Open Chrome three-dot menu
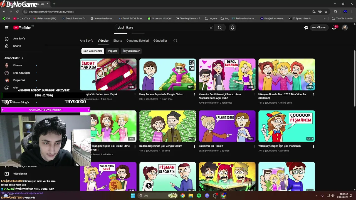 (352, 12)
